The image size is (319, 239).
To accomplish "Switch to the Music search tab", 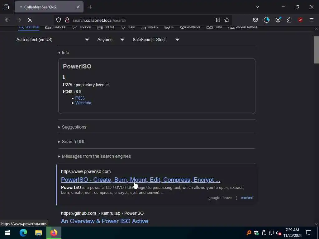I will tap(150, 27).
